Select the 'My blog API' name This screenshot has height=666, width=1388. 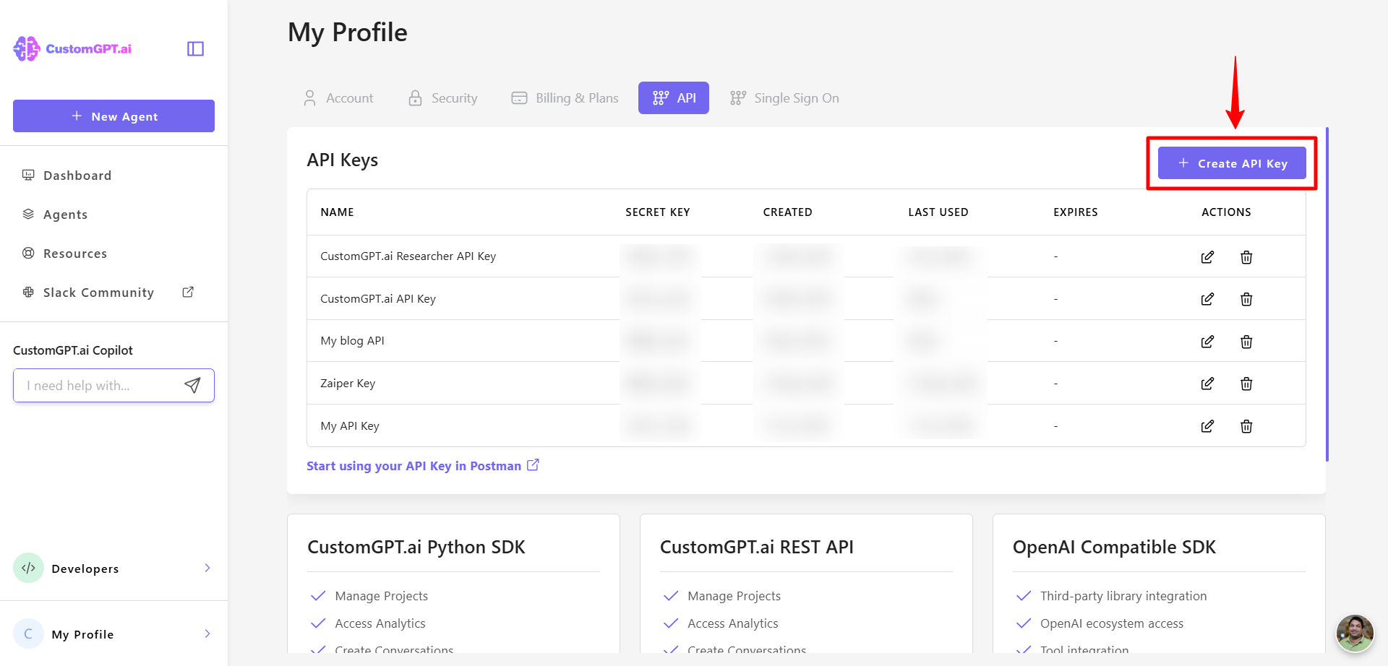coord(352,341)
